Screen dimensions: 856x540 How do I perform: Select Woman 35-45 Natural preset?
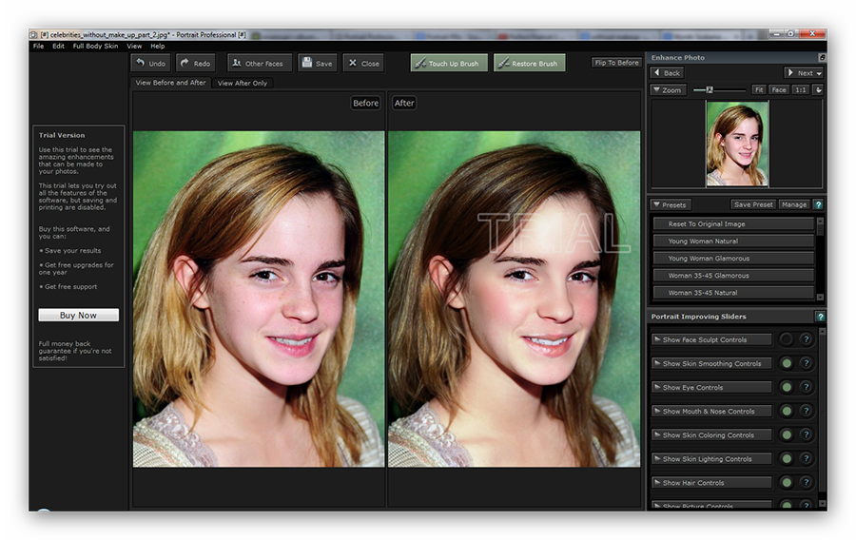click(x=733, y=293)
